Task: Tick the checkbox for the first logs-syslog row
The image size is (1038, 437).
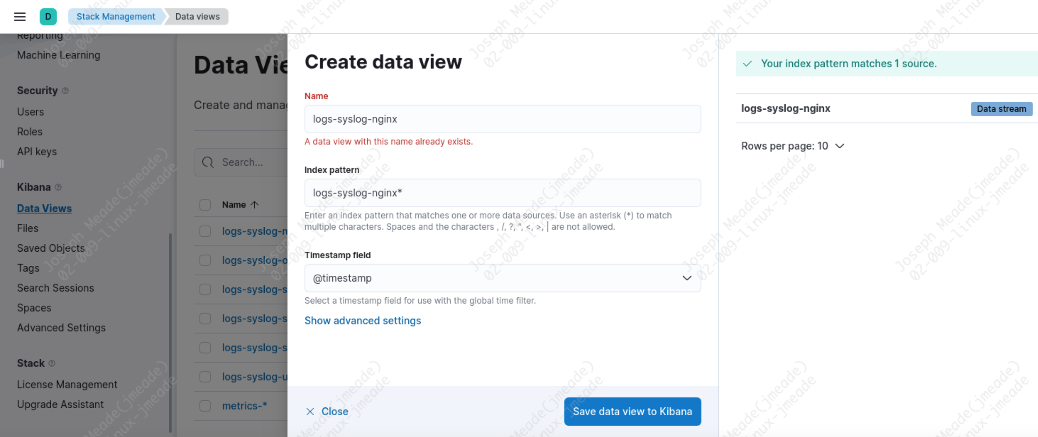Action: 205,231
